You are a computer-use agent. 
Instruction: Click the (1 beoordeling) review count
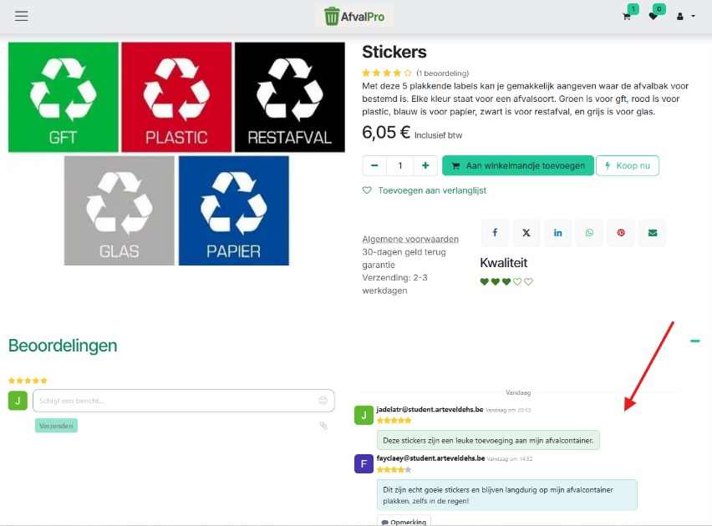click(443, 73)
